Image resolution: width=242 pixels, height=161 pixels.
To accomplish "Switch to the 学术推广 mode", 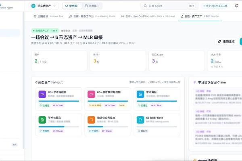I will click(72, 6).
